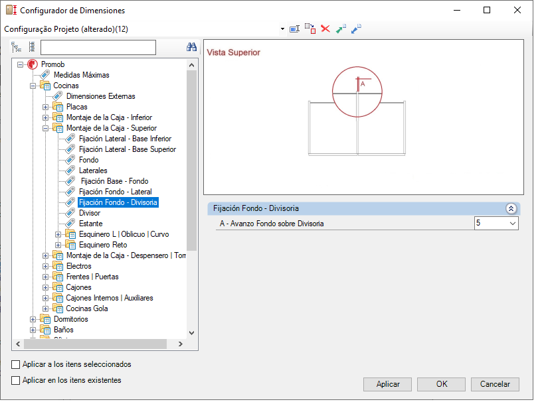Viewport: 544px width, 410px height.
Task: Delete configuration with the red X icon
Action: (x=325, y=29)
